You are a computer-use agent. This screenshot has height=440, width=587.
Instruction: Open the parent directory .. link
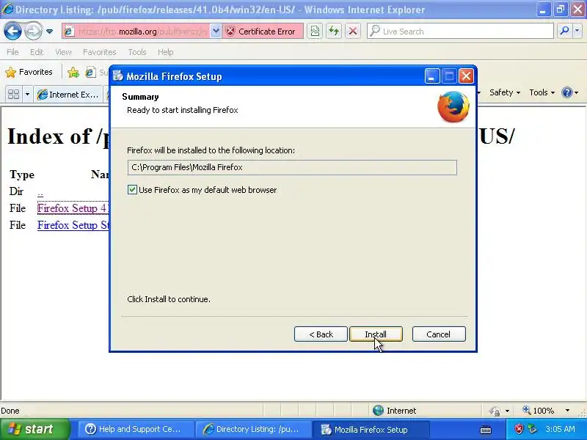[x=40, y=192]
